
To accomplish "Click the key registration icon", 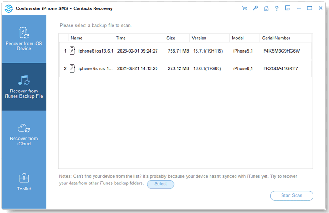I will pyautogui.click(x=255, y=8).
